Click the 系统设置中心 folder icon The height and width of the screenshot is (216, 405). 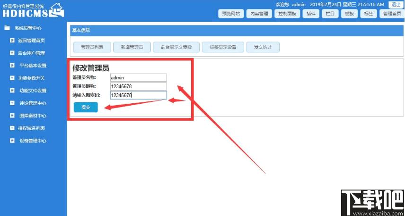coord(7,28)
